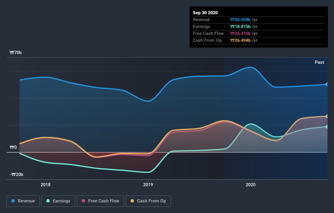Toggle the Earnings legend series
The image size is (334, 213).
coord(58,201)
